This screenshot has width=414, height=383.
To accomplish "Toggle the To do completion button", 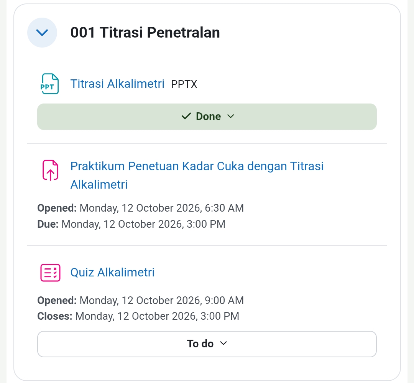I will tap(207, 344).
